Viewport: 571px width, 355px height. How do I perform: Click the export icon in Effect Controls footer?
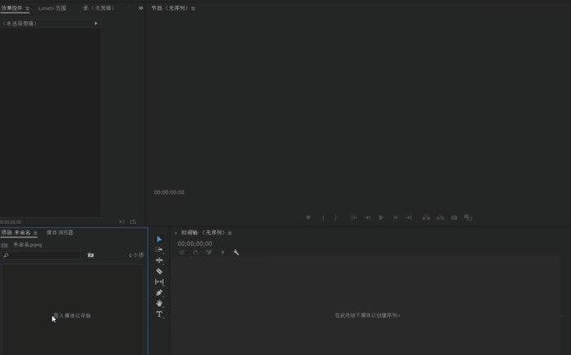(133, 221)
